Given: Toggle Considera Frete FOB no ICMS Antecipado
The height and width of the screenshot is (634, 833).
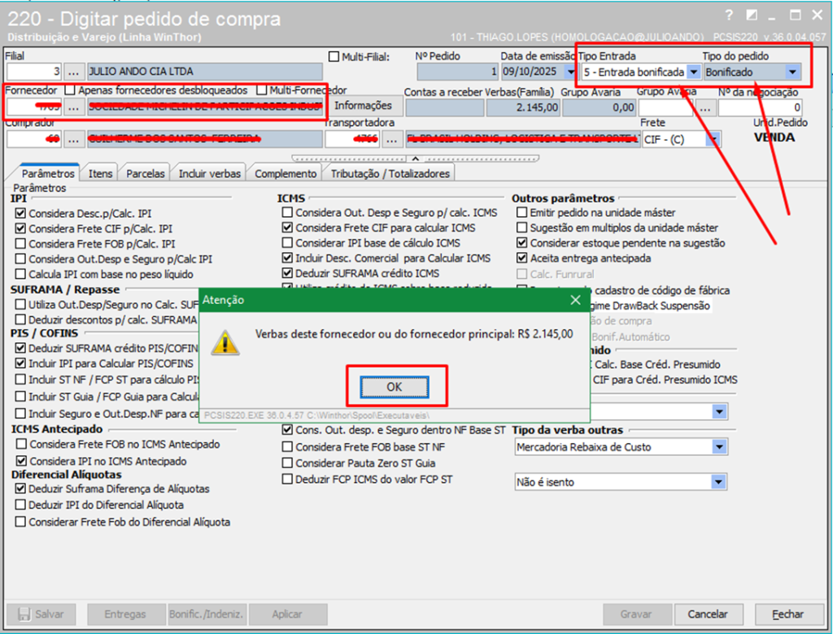Looking at the screenshot, I should point(20,445).
